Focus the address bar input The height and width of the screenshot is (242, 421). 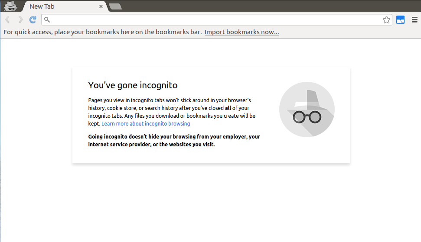tap(216, 19)
